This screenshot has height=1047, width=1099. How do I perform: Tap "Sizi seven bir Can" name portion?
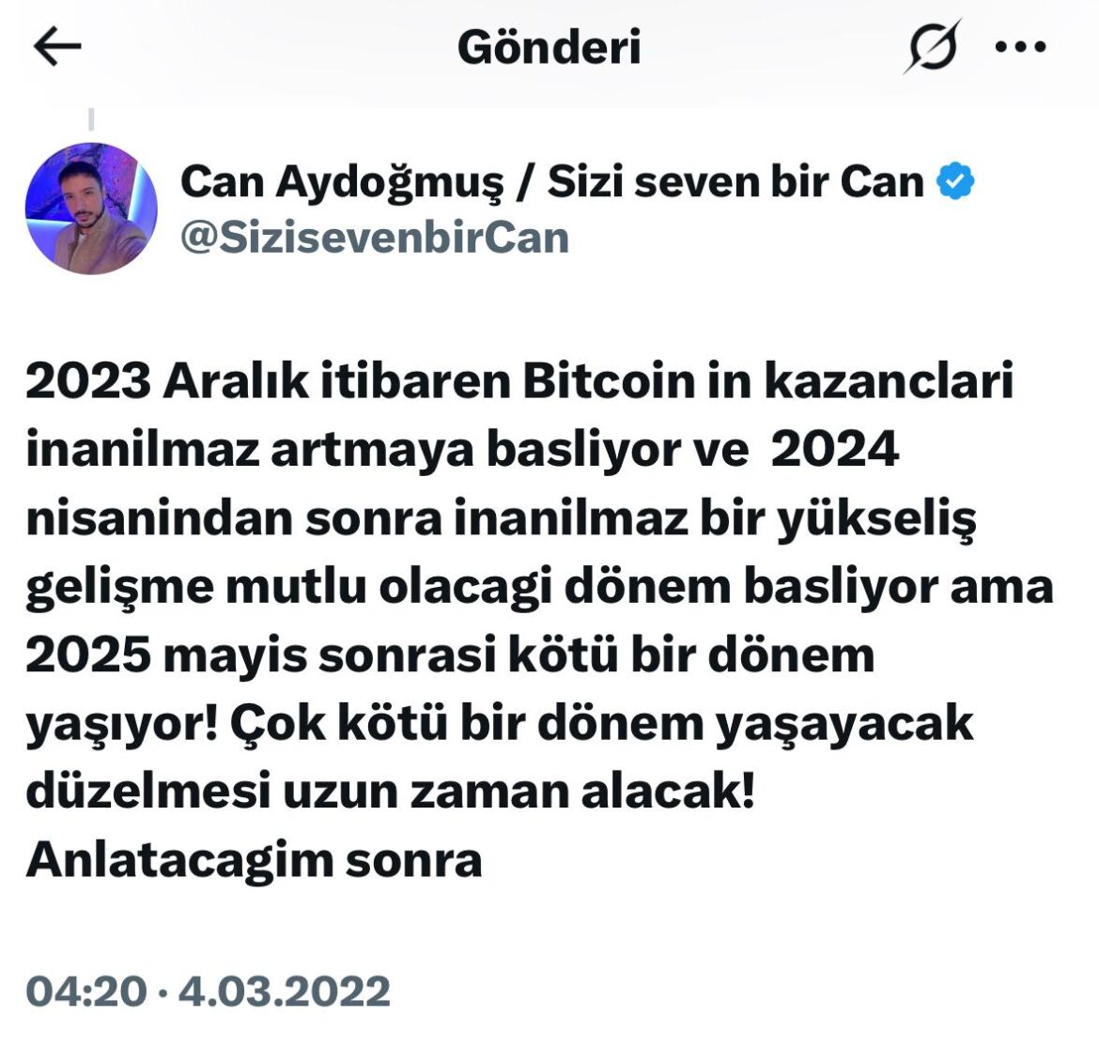tap(735, 181)
